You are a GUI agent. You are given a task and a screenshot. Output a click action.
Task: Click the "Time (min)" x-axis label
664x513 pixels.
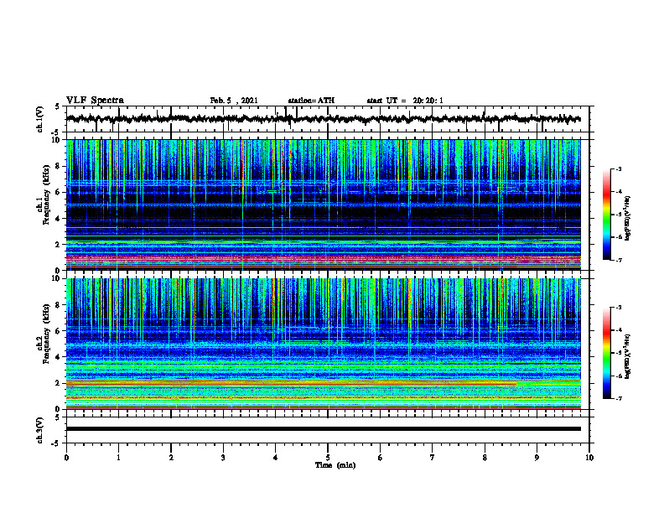[335, 465]
